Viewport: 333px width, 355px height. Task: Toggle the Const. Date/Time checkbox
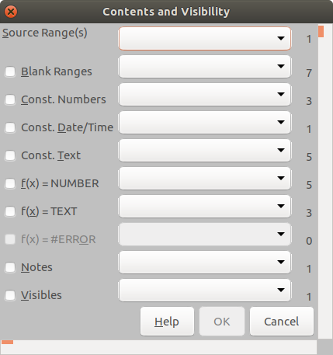click(10, 127)
